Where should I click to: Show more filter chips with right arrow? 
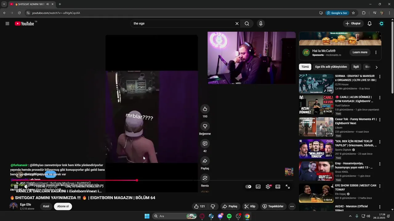[x=376, y=67]
